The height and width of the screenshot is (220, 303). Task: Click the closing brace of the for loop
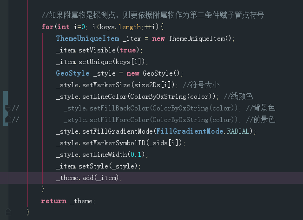point(43,189)
